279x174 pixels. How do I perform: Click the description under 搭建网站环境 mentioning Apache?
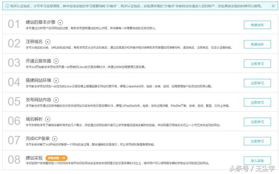[119, 86]
